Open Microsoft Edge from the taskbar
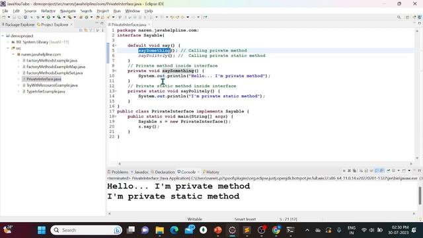The width and height of the screenshot is (423, 238). click(174, 230)
